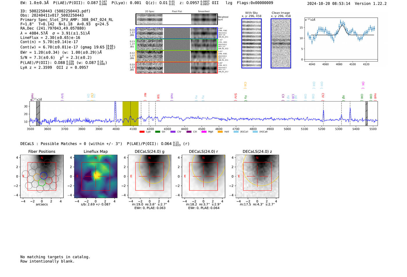
Task: Select the orange-framed 2D spectrum row
Action: tap(176, 56)
